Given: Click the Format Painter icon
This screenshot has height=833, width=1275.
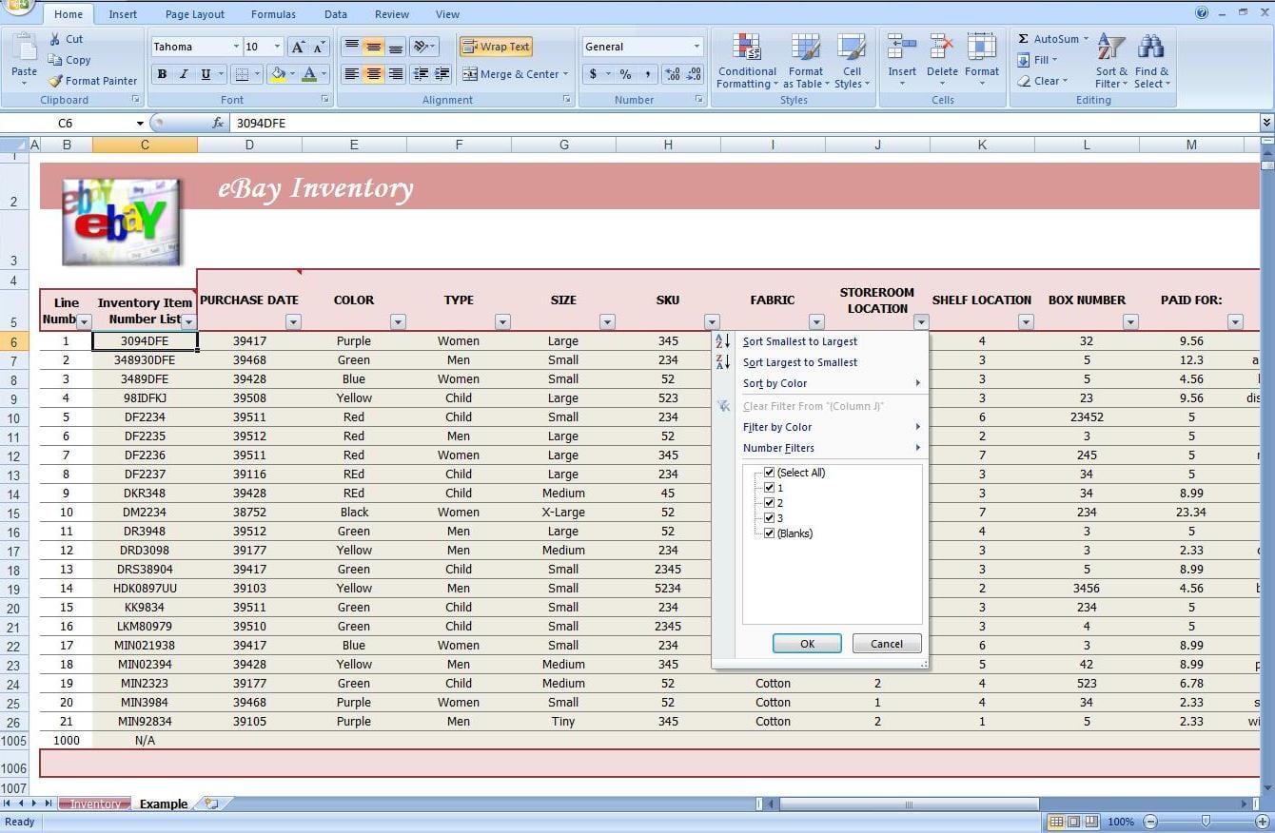Looking at the screenshot, I should click(56, 81).
